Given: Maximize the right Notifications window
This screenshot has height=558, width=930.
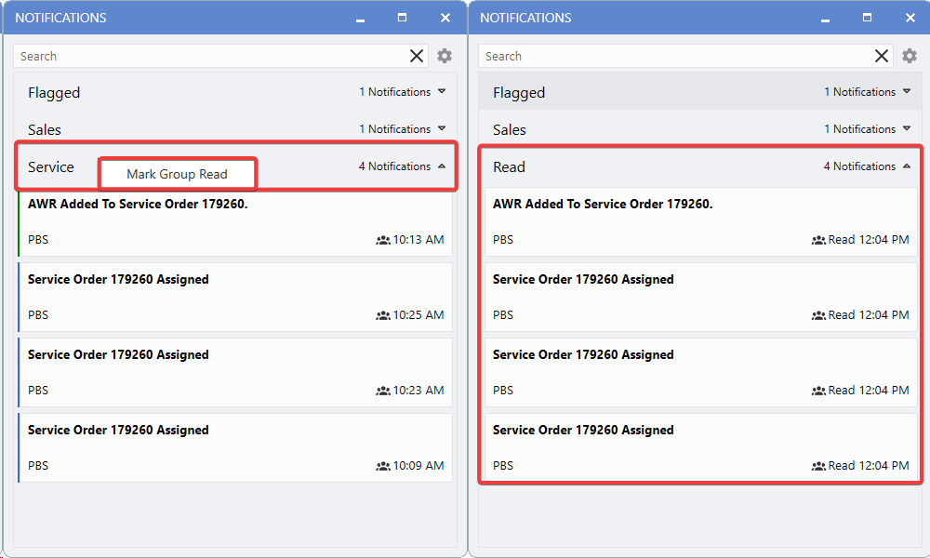Looking at the screenshot, I should pos(867,18).
